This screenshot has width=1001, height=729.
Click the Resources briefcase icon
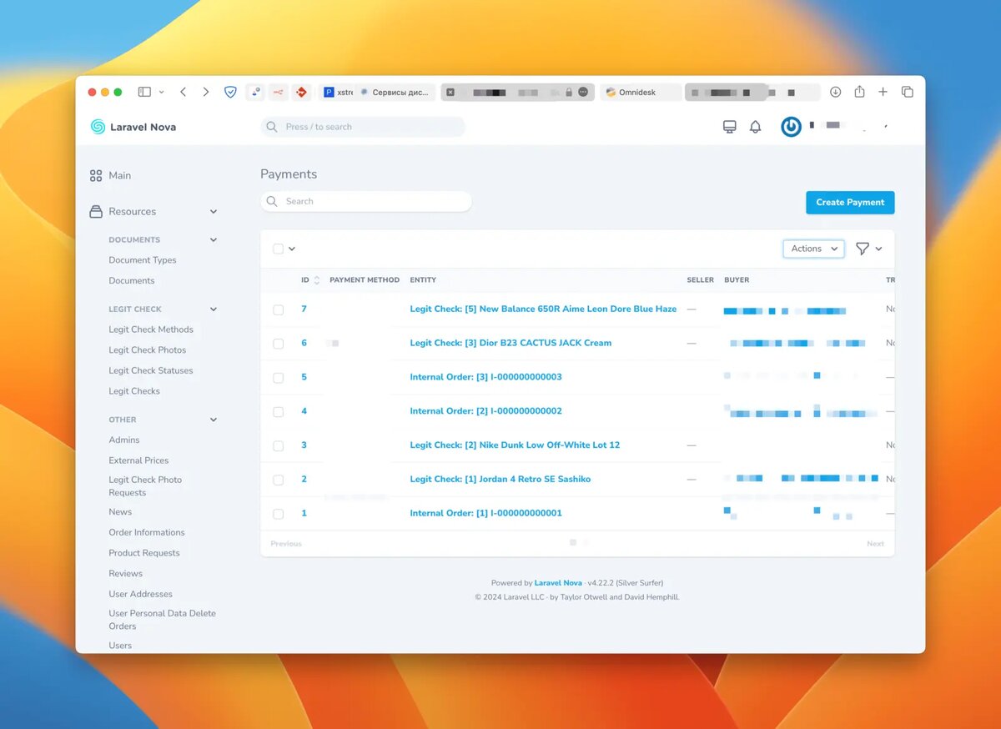(96, 212)
